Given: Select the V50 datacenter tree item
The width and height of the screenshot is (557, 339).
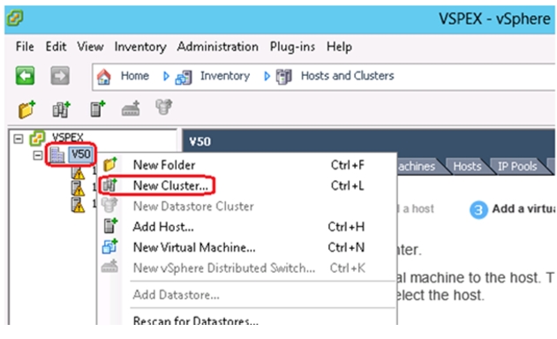Looking at the screenshot, I should (x=81, y=154).
